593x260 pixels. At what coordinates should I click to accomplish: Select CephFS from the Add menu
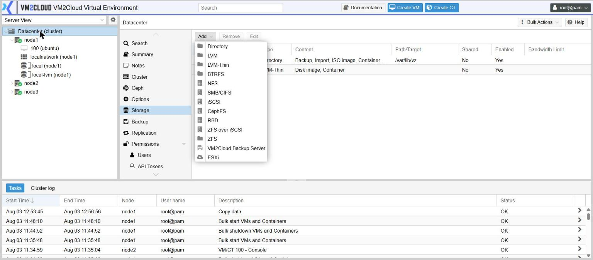(231, 111)
